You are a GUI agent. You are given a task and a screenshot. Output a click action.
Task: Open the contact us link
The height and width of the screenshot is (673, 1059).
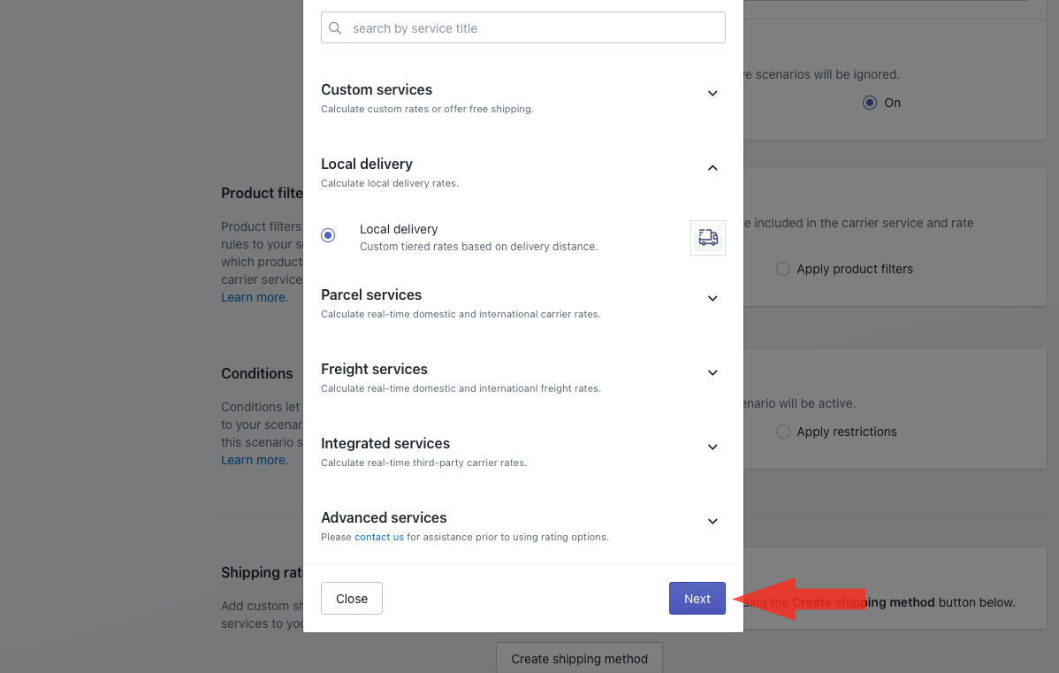click(379, 537)
